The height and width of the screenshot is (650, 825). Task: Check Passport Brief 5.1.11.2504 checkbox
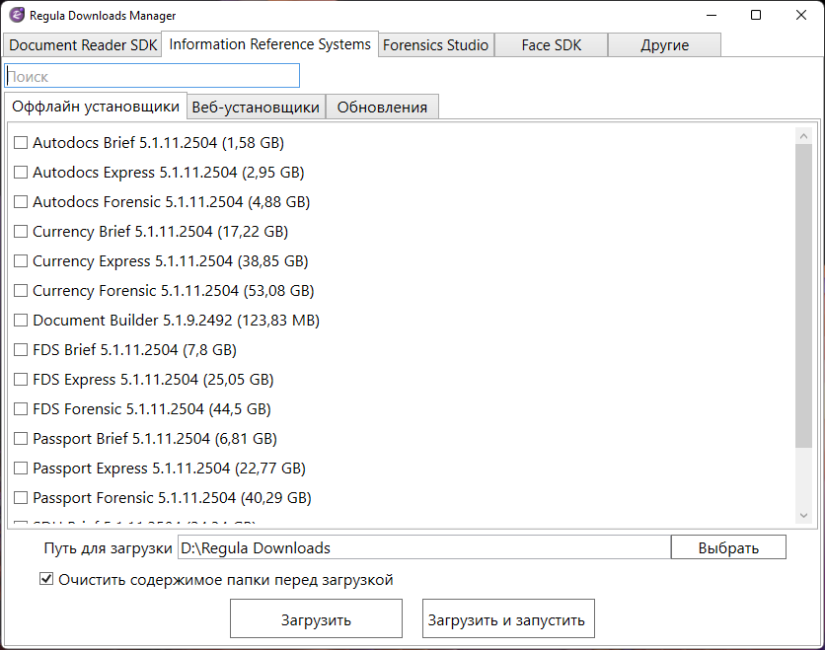click(x=21, y=439)
